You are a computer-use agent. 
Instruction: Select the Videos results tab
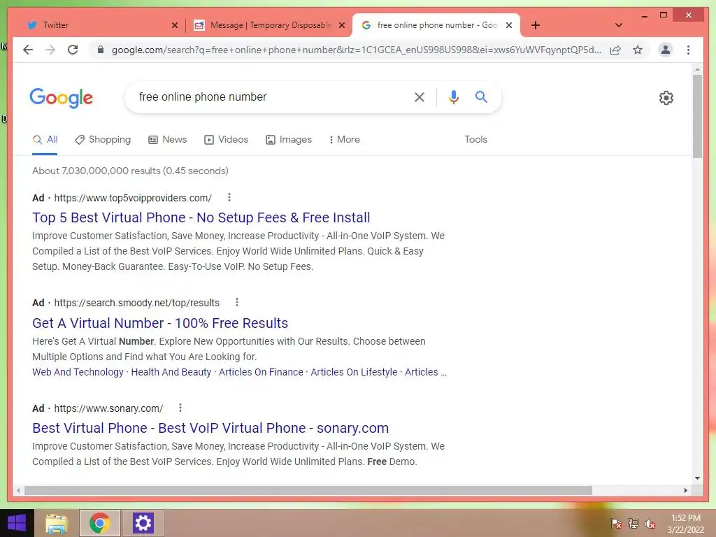click(x=226, y=139)
